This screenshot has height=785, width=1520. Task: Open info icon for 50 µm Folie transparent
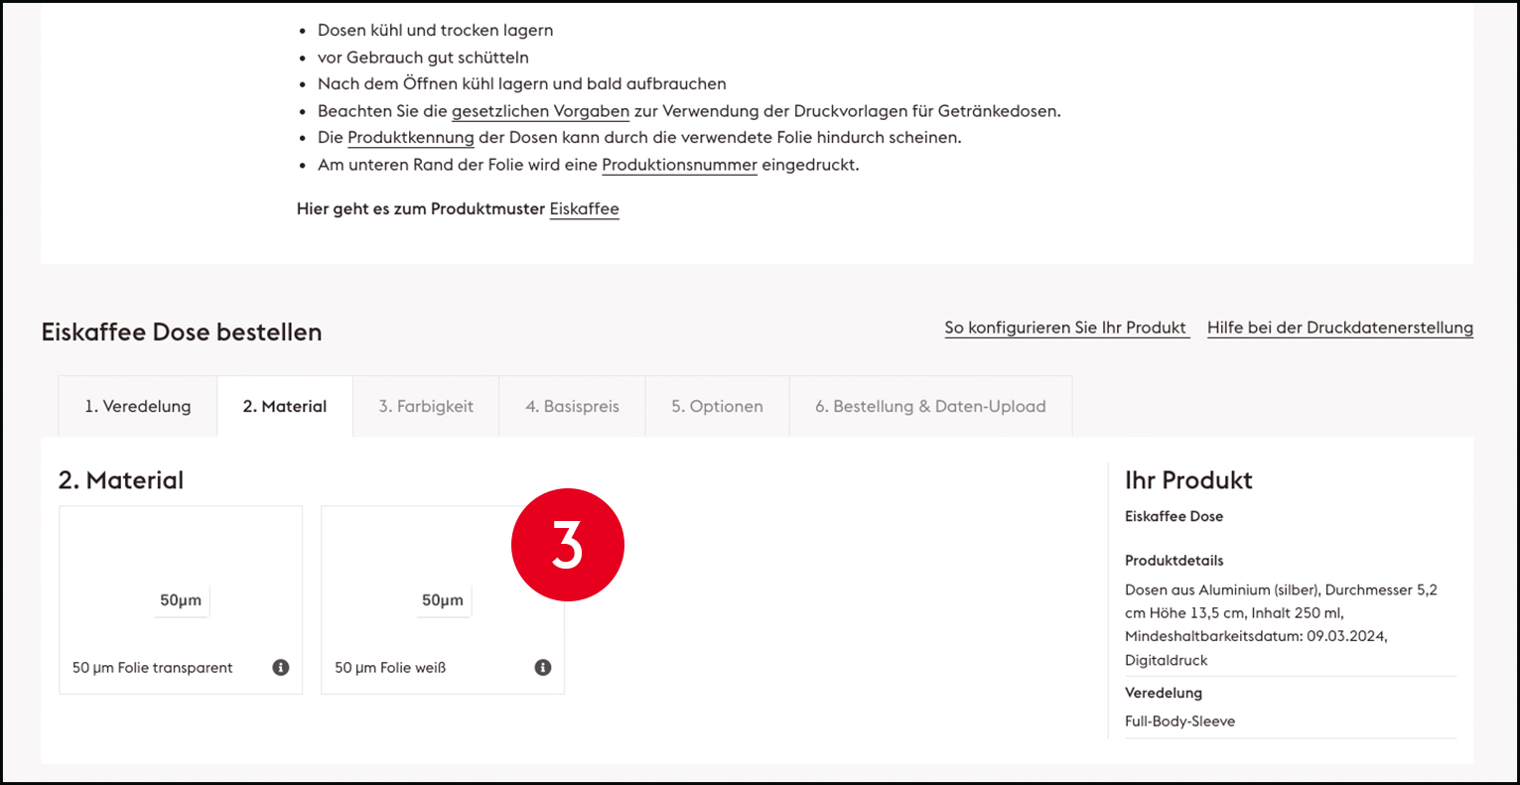click(281, 668)
